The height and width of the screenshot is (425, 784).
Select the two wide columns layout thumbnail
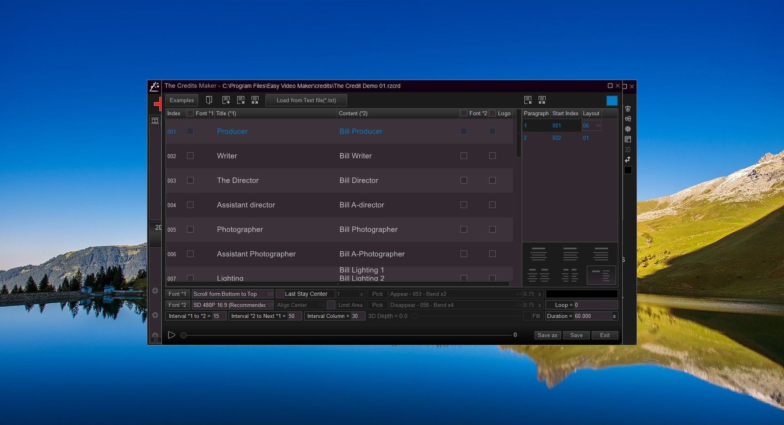pyautogui.click(x=539, y=275)
